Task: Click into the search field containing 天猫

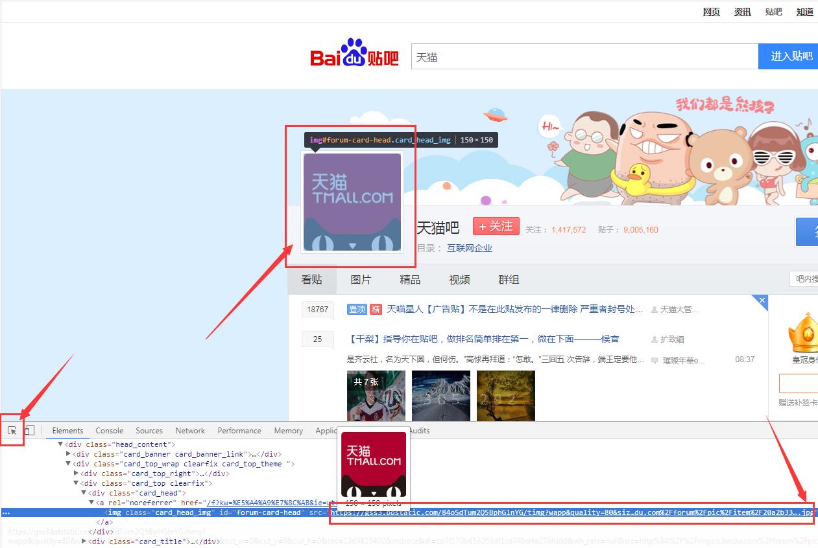Action: [x=584, y=57]
